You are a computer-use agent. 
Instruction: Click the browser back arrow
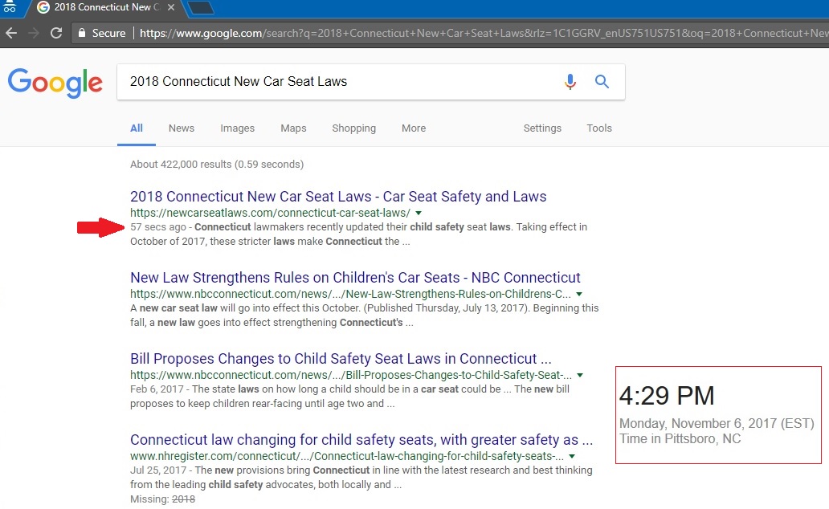click(x=11, y=33)
